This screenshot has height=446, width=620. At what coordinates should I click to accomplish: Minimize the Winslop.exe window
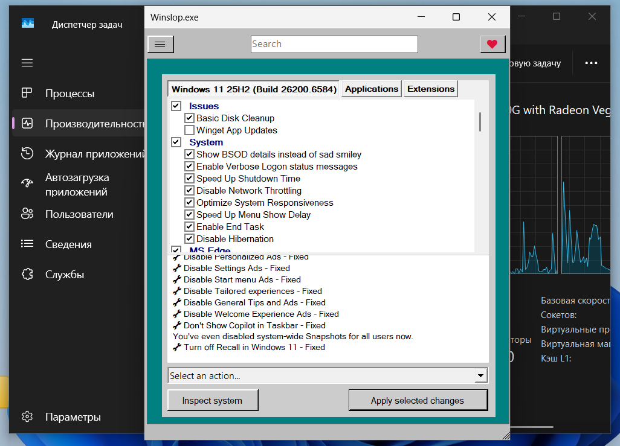(421, 17)
